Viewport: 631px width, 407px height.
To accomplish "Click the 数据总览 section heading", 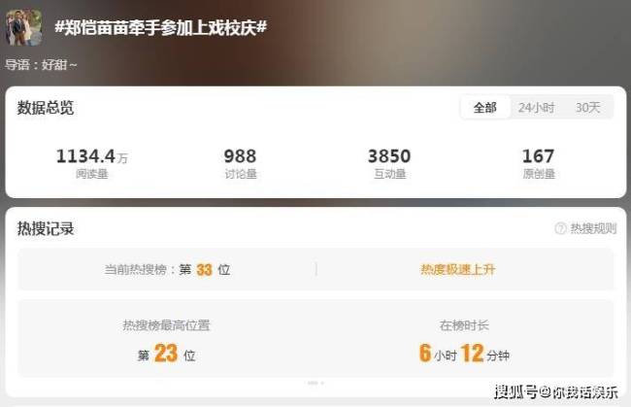I will click(x=46, y=108).
